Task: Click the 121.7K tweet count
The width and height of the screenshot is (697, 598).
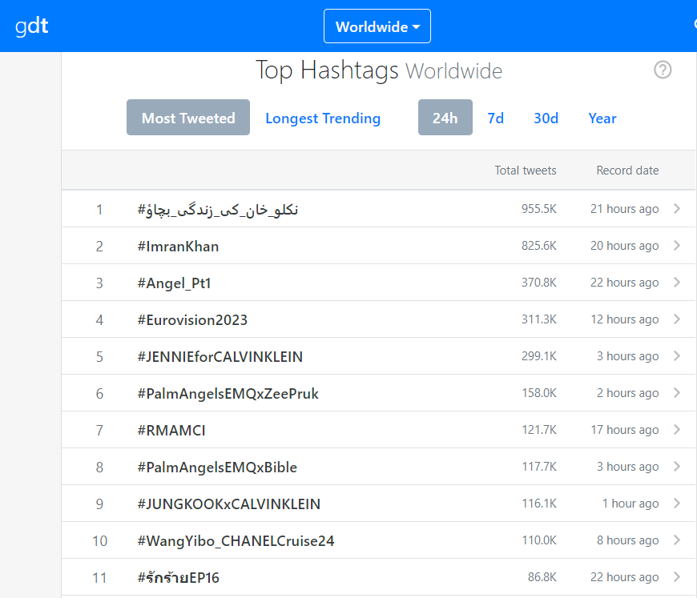Action: tap(538, 430)
